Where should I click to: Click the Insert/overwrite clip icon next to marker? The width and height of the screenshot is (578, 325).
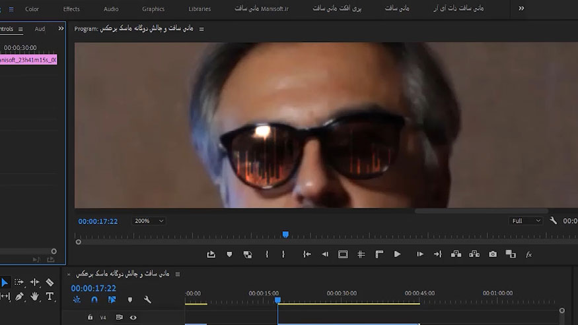[248, 254]
